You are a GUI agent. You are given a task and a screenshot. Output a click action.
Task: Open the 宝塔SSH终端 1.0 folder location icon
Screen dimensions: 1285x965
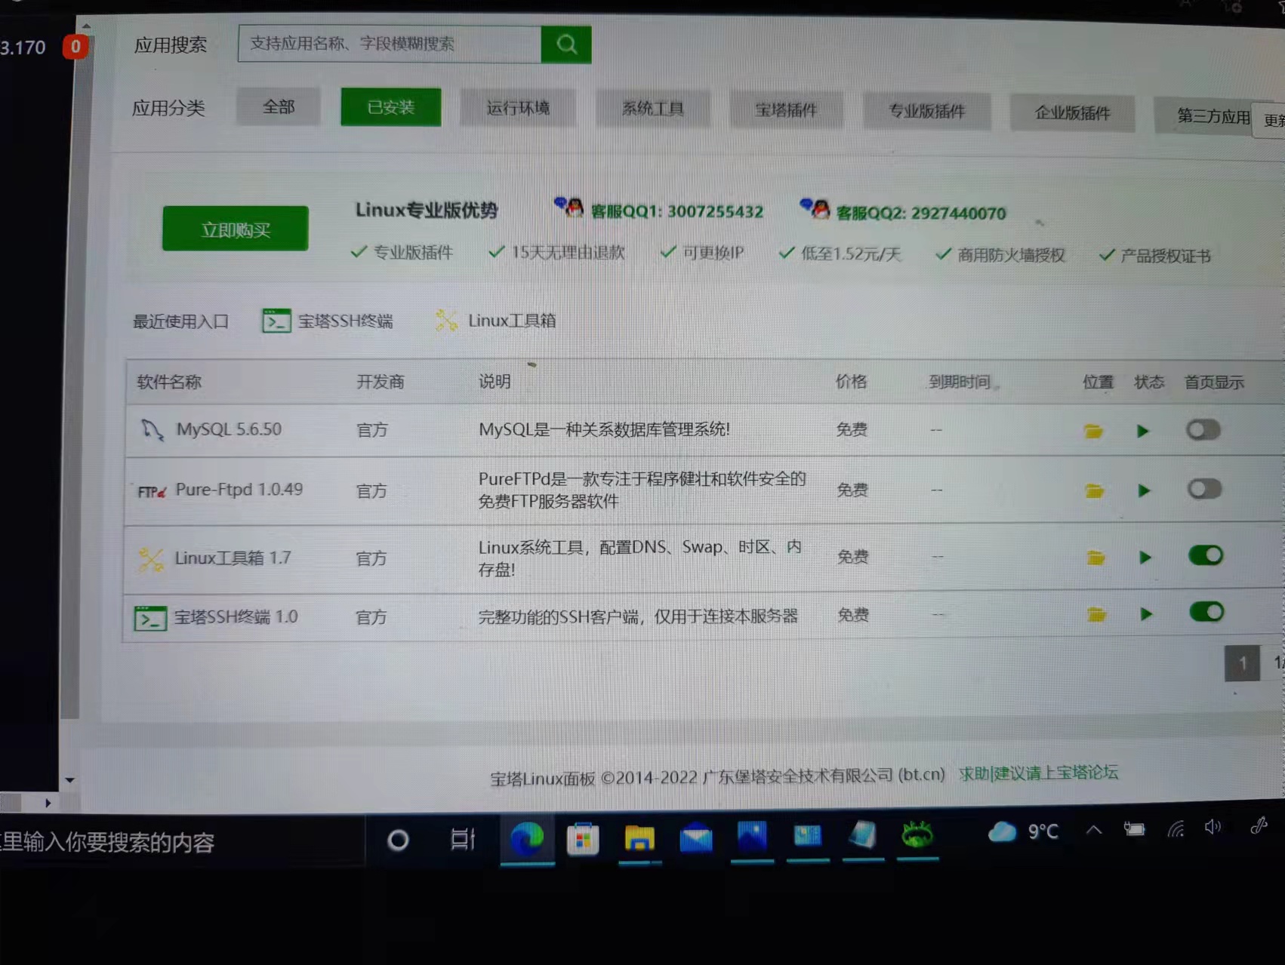pos(1096,615)
